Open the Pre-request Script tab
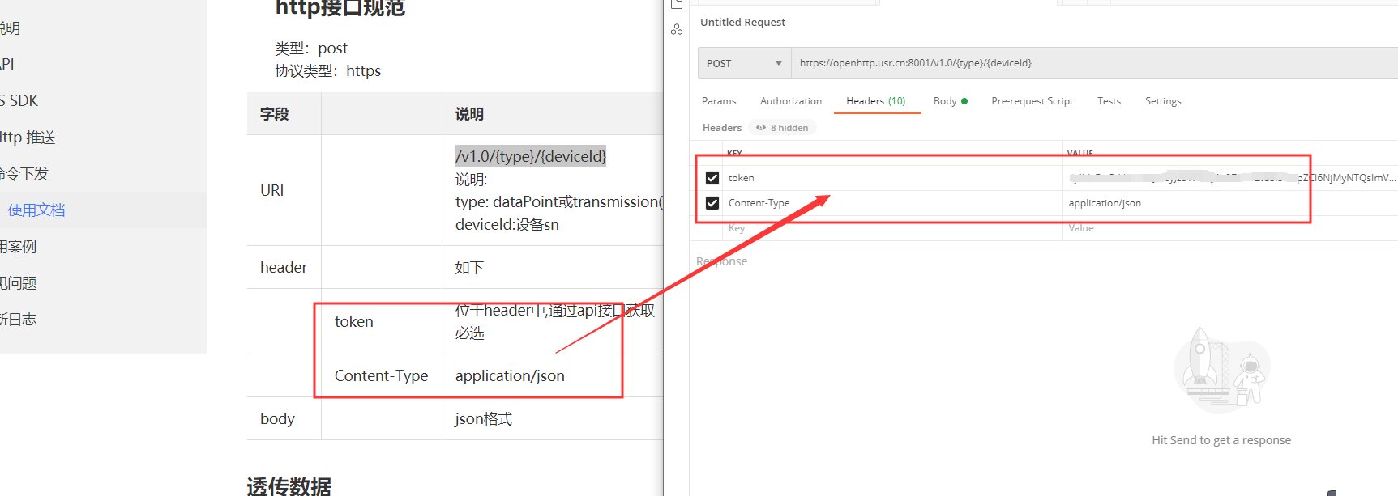 coord(1032,101)
